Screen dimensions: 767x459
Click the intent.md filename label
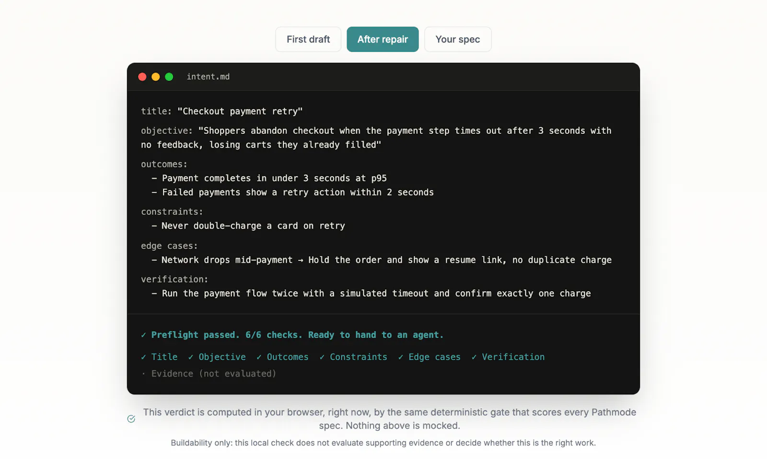208,77
